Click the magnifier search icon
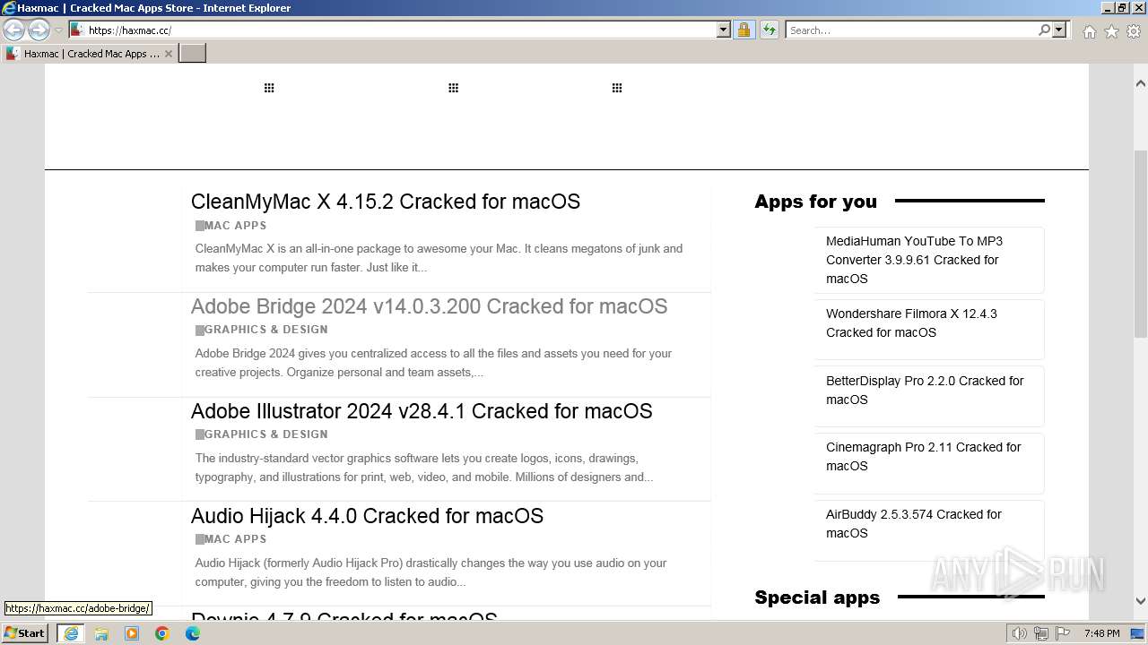This screenshot has width=1148, height=645. pyautogui.click(x=1044, y=30)
